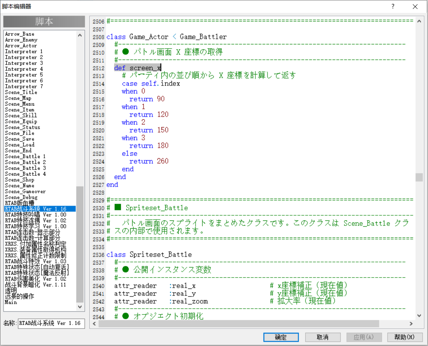428x346 pixels.
Task: Select the Scene_Title script
Action: point(40,92)
